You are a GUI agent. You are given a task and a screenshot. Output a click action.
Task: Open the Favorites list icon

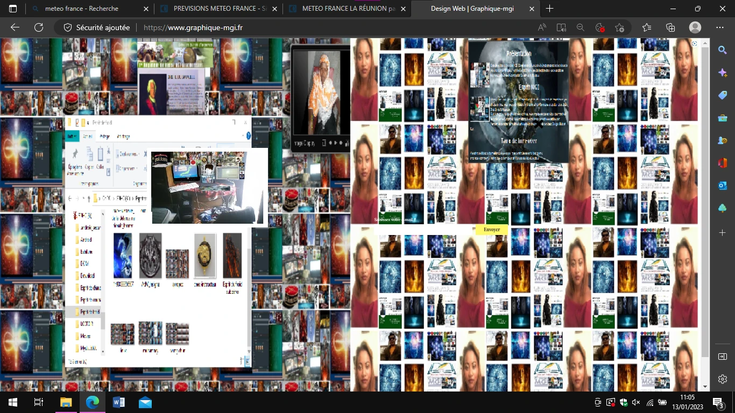coord(647,27)
